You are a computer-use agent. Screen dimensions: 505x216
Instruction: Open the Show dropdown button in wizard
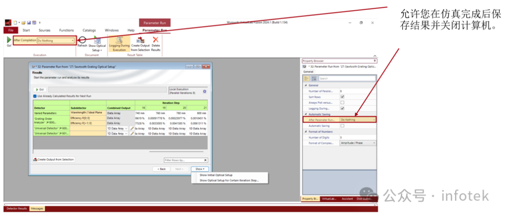(200, 169)
